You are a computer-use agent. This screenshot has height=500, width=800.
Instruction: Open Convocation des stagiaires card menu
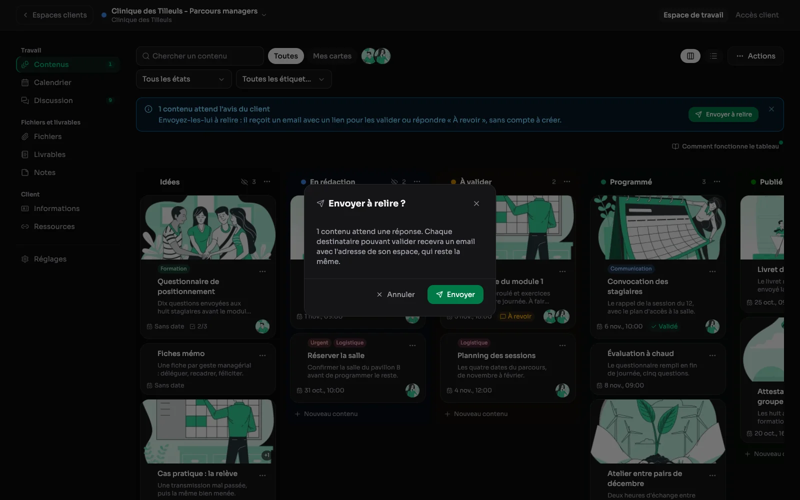[712, 271]
